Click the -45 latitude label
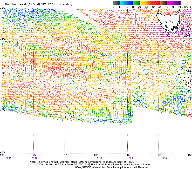192x169 pixels. point(2,39)
